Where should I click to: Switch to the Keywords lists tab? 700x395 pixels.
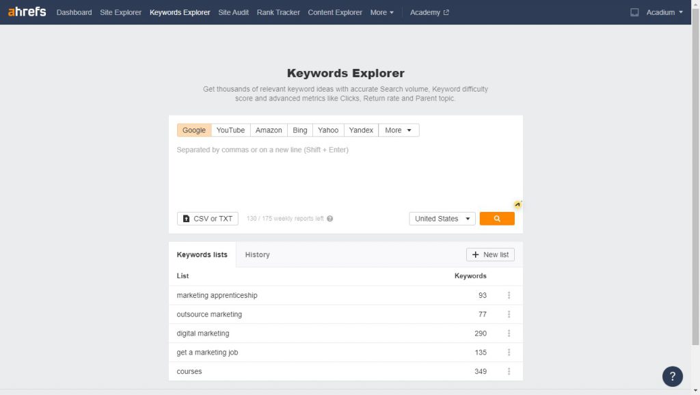[202, 255]
